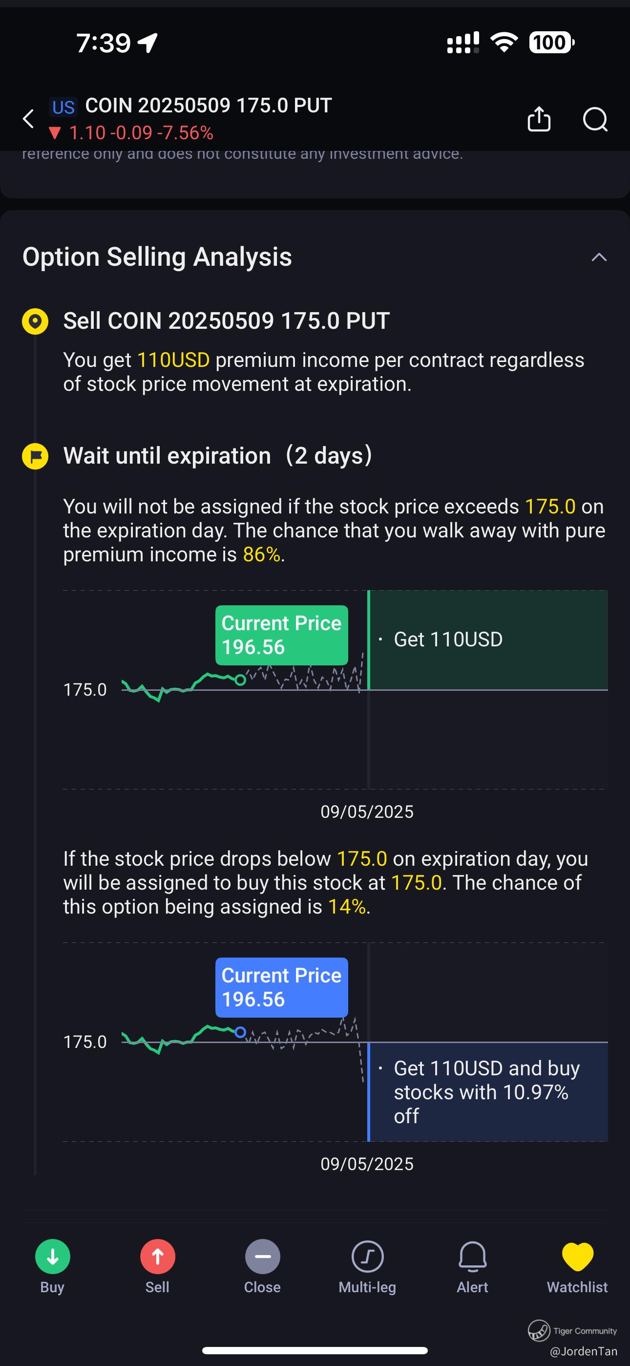Tap the Tiger Community watermark logo
Screen dimensions: 630x1366
538,1330
